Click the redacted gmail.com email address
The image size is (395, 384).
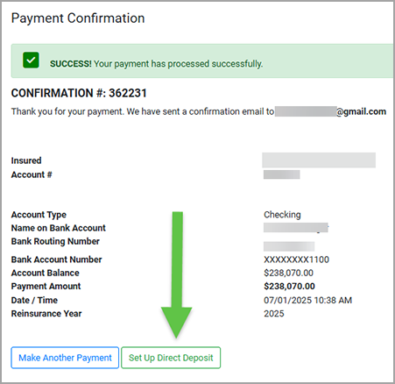(x=330, y=111)
